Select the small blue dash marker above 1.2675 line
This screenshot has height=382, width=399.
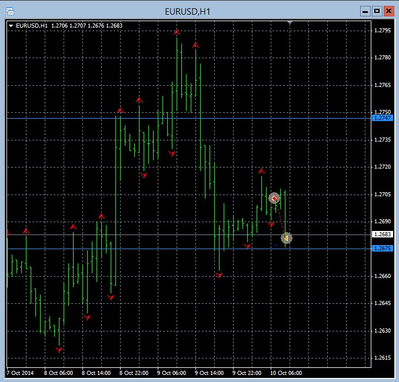[275, 244]
